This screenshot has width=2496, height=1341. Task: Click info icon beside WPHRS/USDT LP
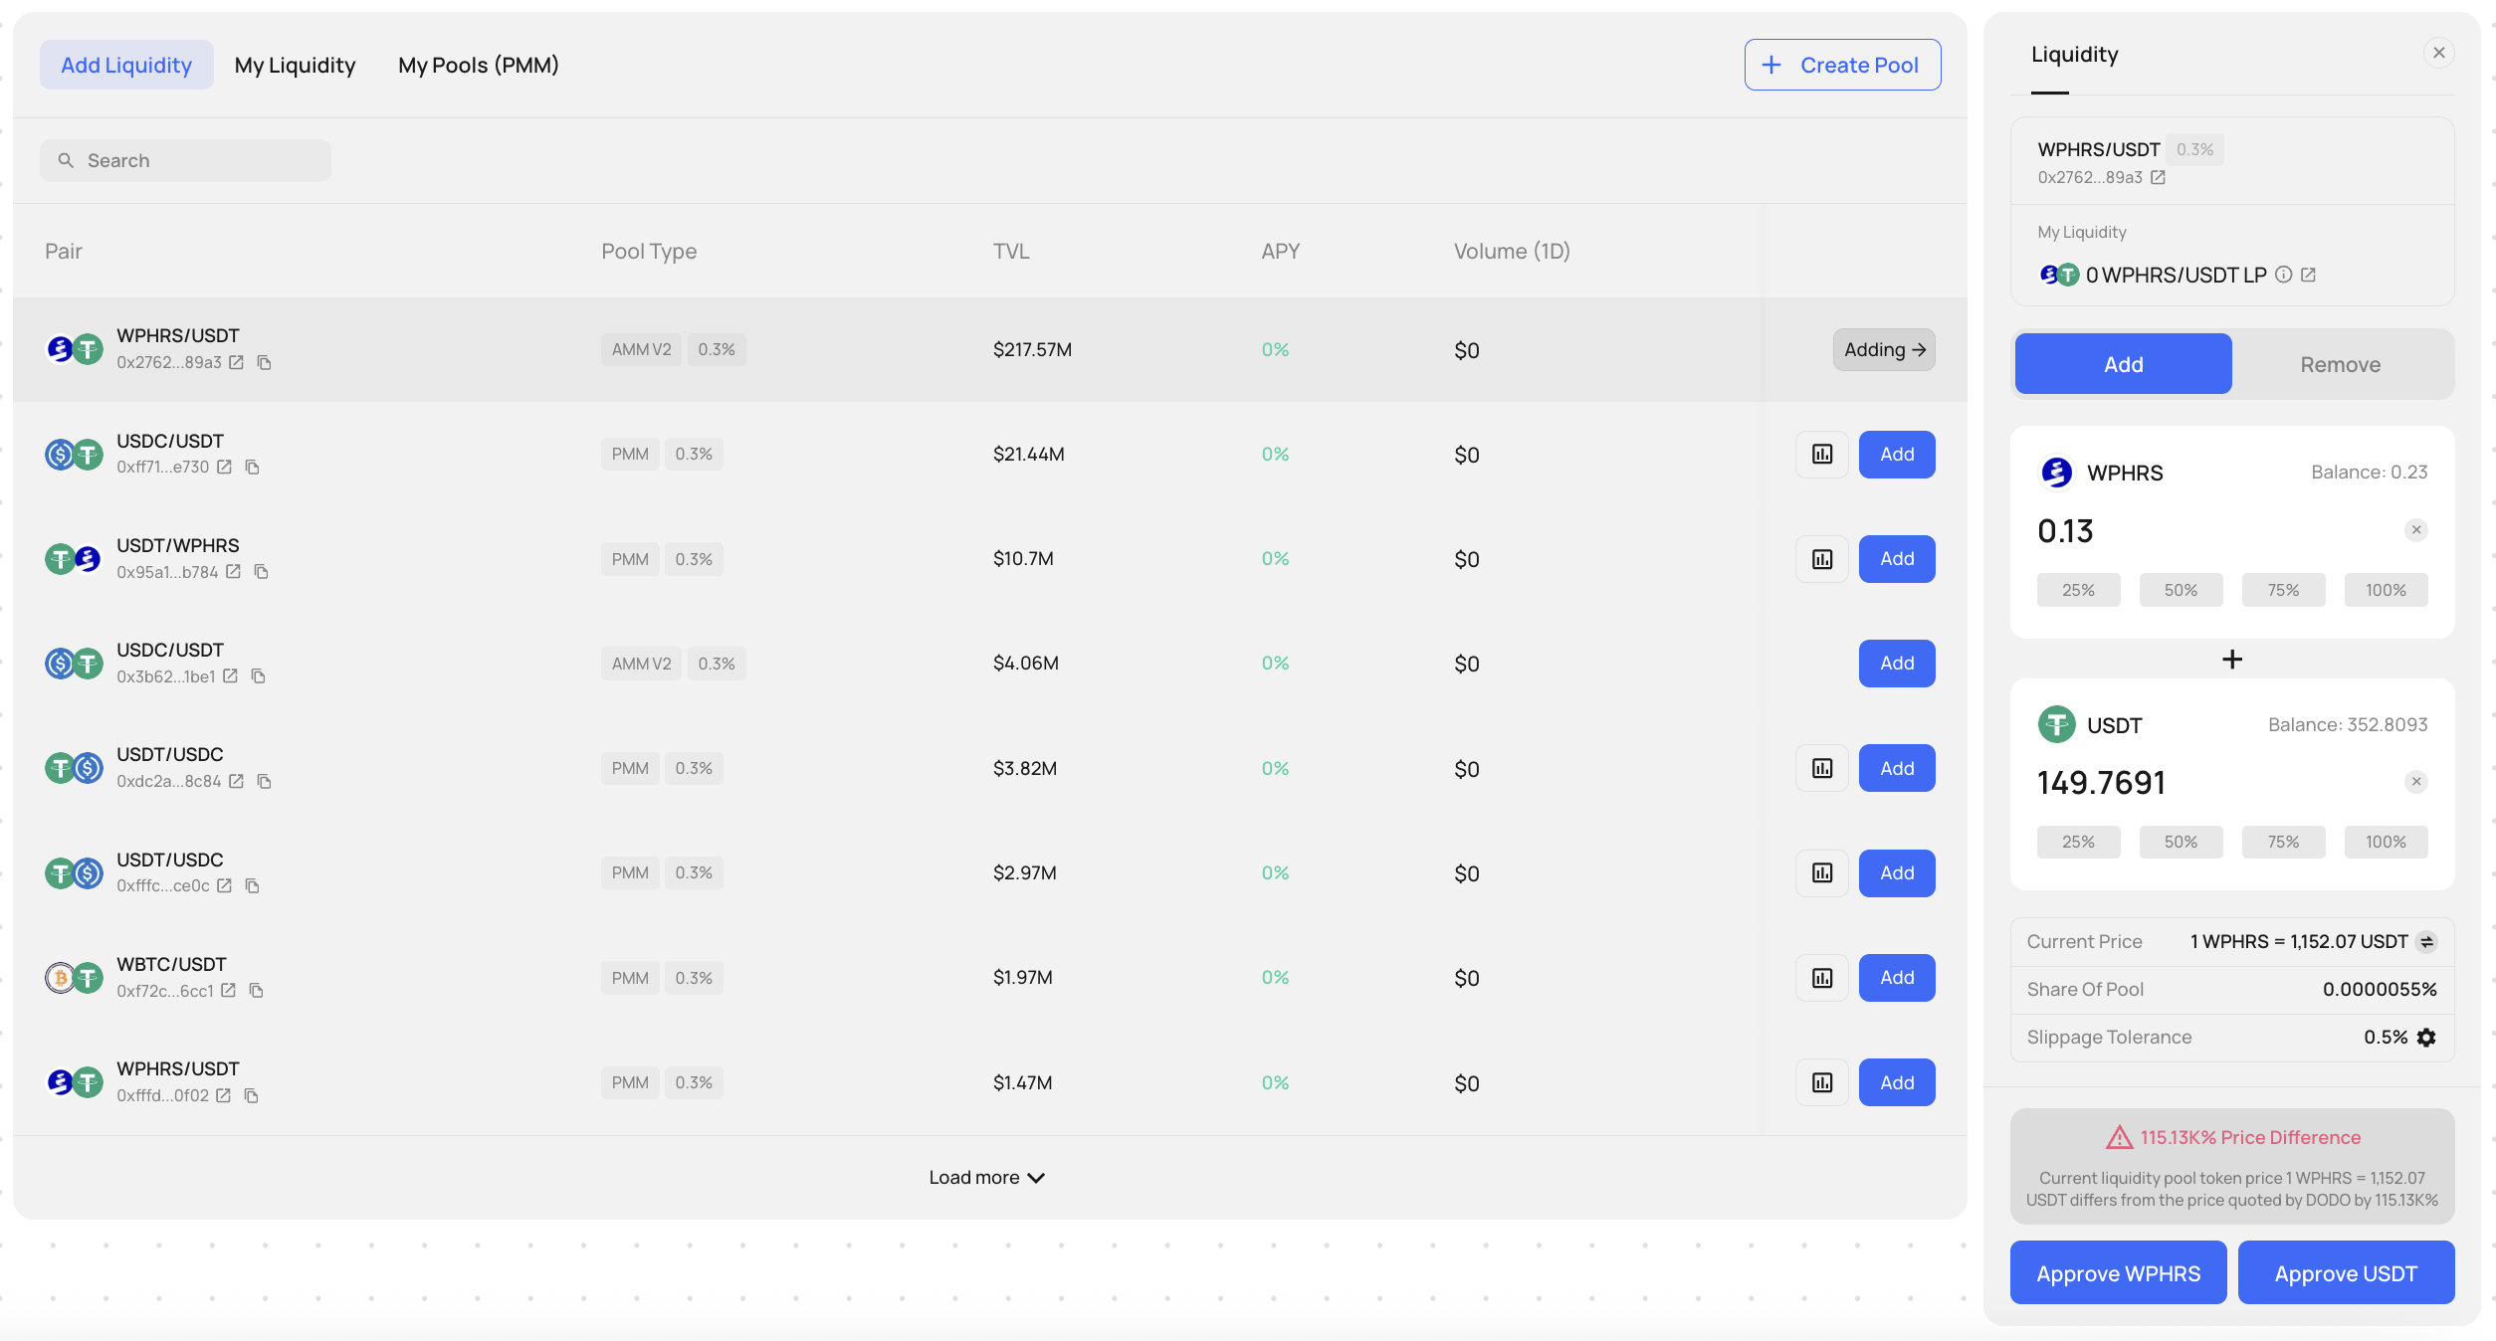click(2284, 275)
